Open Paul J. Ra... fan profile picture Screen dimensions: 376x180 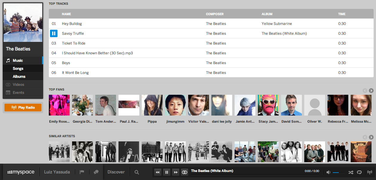click(x=129, y=105)
